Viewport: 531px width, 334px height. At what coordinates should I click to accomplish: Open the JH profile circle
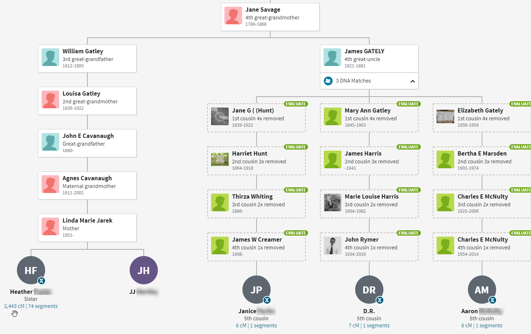click(143, 270)
